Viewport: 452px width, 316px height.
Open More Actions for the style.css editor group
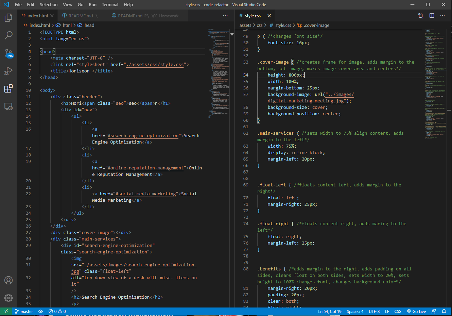coord(442,16)
